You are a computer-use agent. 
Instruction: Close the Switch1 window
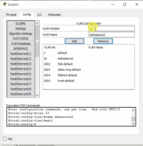(x=137, y=4)
